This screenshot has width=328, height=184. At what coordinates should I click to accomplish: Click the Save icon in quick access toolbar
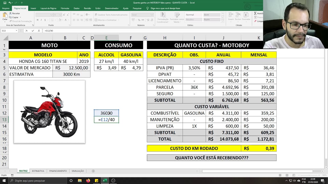[x=5, y=3]
